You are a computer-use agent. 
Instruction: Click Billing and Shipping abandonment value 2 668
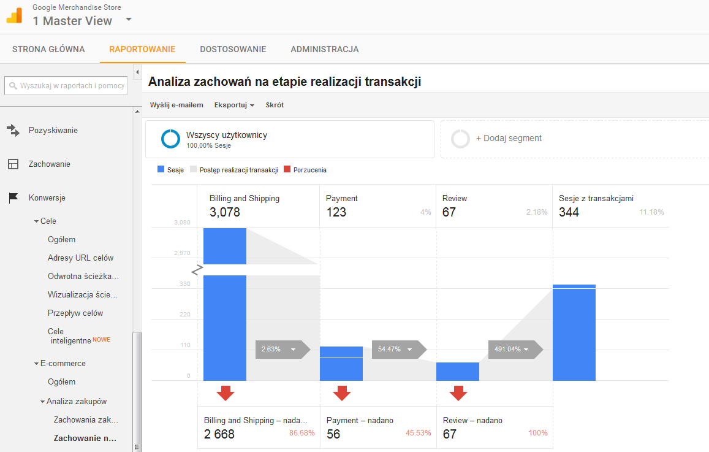click(219, 434)
